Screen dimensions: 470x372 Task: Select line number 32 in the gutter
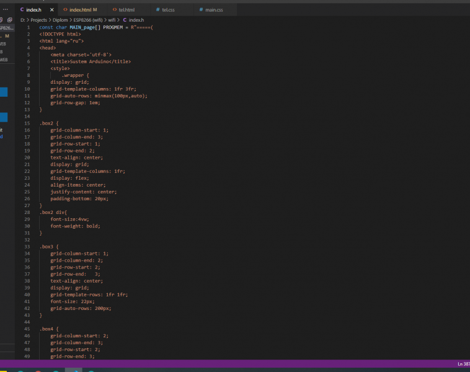27,240
